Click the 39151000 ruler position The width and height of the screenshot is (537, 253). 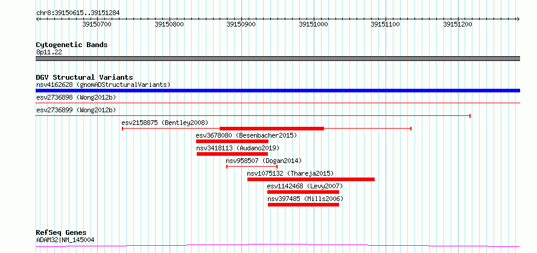click(314, 24)
